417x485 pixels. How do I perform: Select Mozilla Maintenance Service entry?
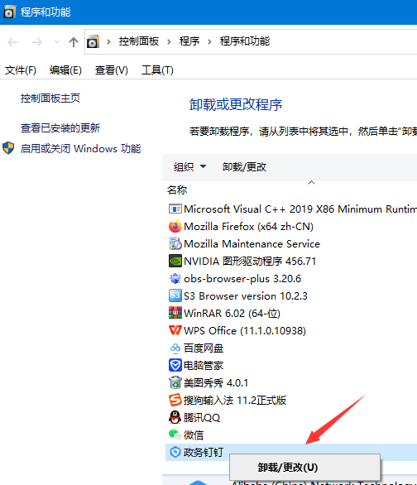pos(252,243)
